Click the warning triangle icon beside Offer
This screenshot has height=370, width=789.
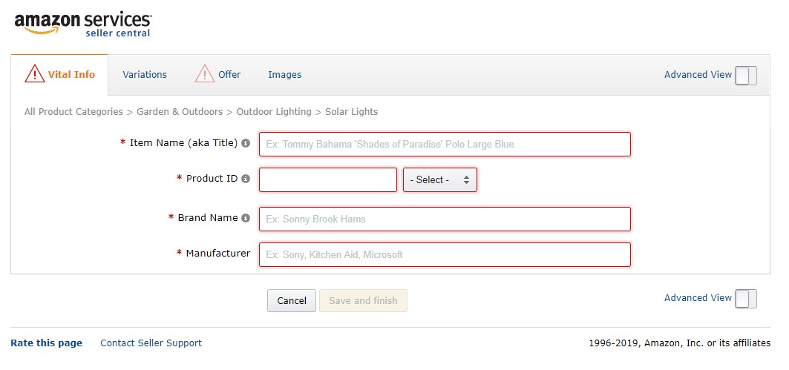pos(205,73)
